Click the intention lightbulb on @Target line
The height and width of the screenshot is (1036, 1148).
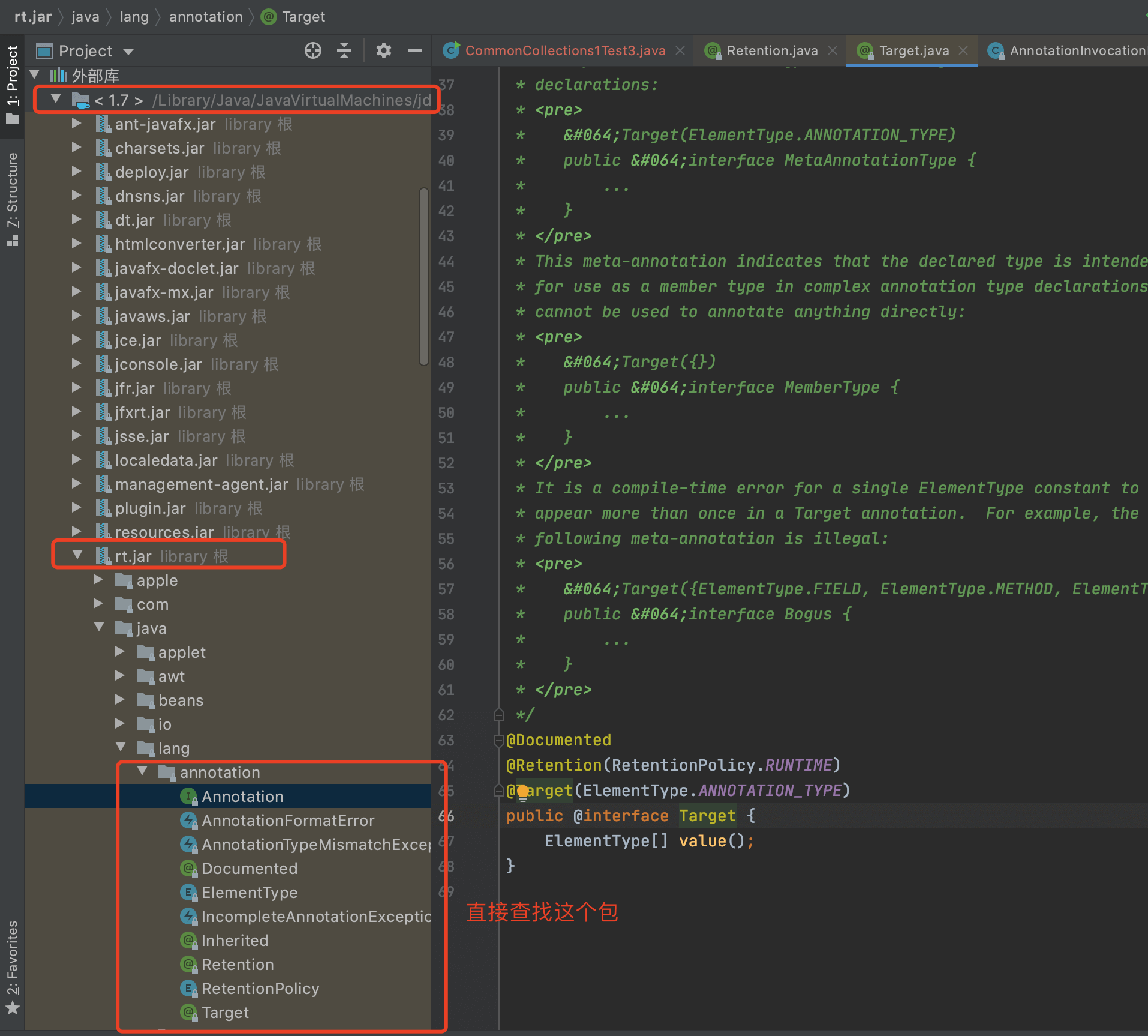click(x=522, y=792)
